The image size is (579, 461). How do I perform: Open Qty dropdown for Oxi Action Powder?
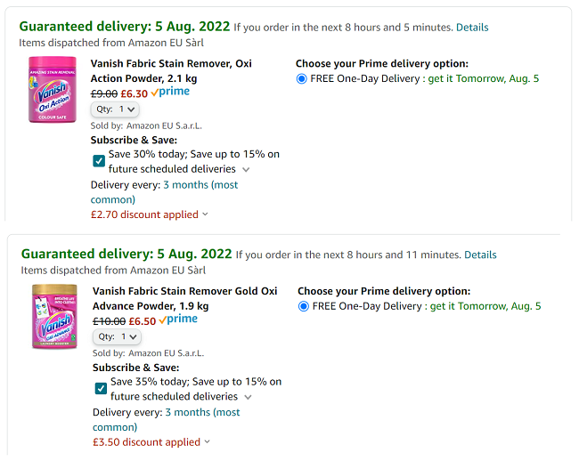pyautogui.click(x=116, y=109)
